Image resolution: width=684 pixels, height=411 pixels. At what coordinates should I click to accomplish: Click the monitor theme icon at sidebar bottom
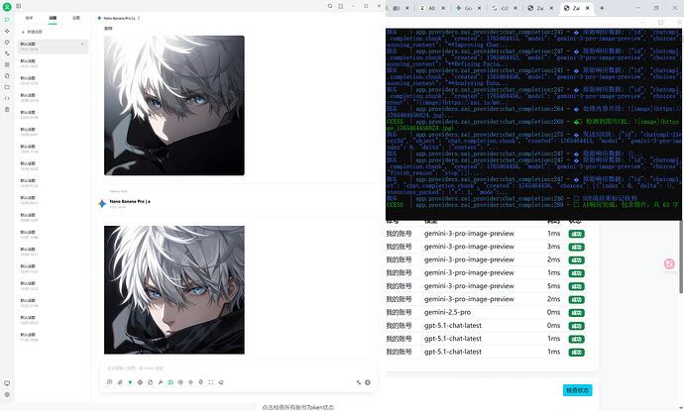[7, 383]
